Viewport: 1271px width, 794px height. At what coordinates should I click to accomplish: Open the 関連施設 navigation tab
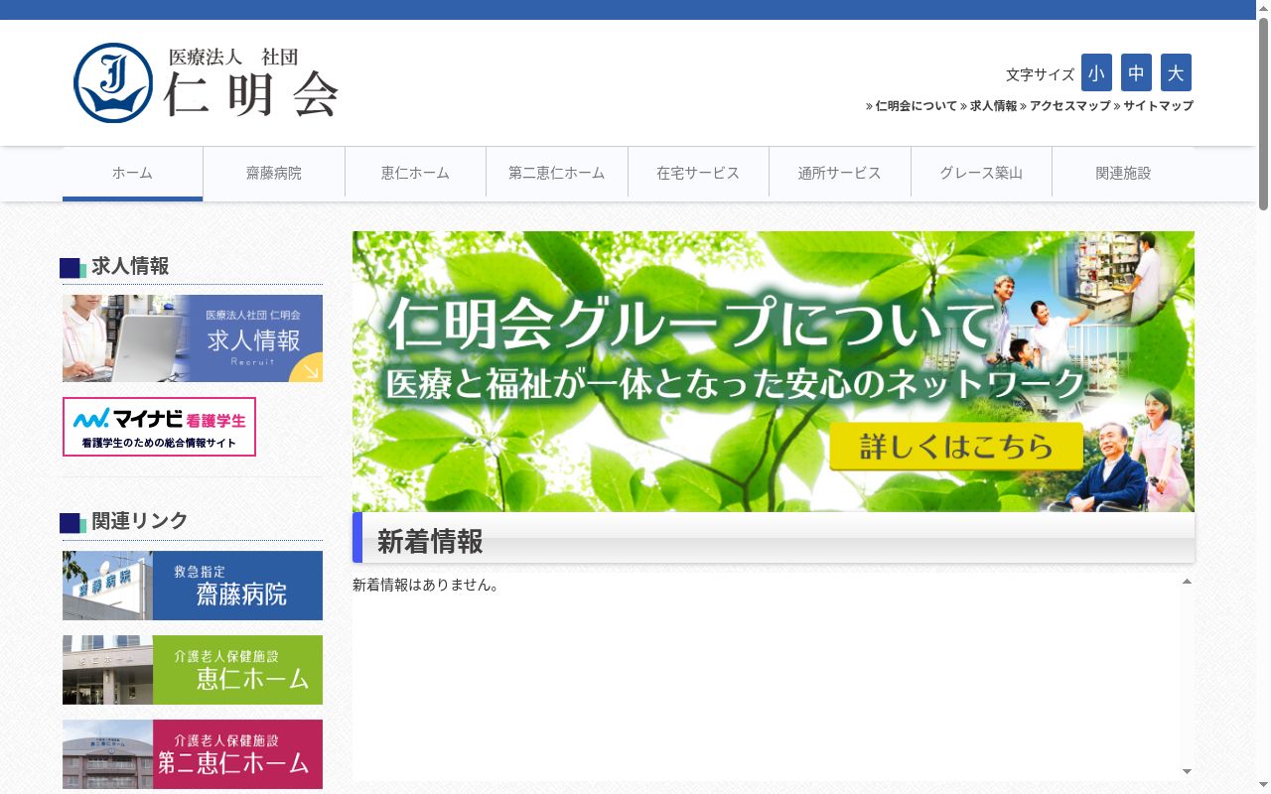tap(1123, 174)
